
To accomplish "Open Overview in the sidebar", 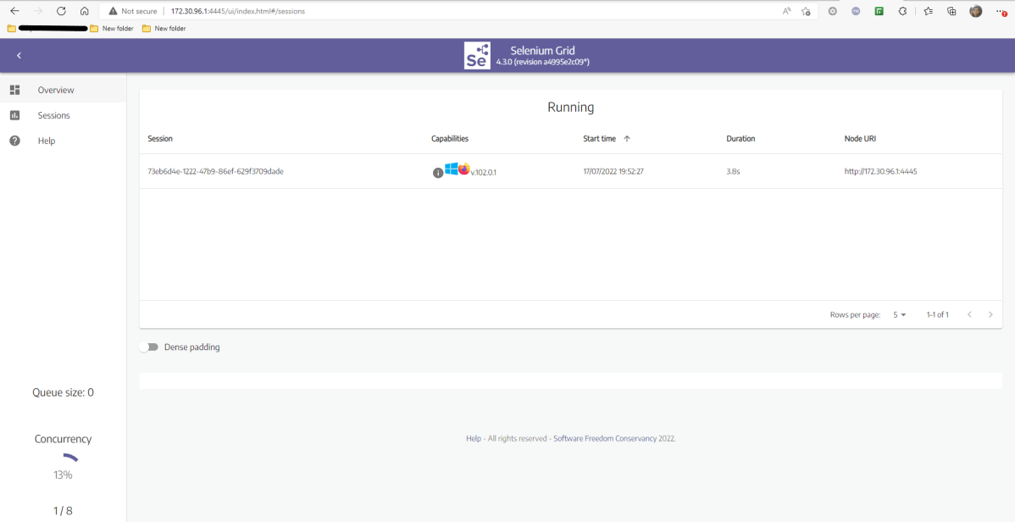I will click(55, 90).
